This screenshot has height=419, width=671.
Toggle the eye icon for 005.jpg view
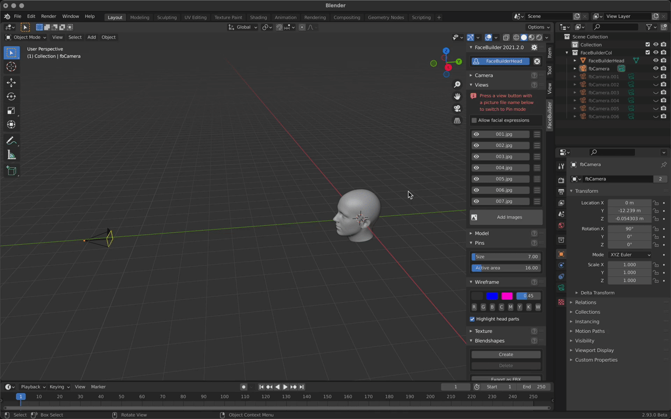point(476,179)
